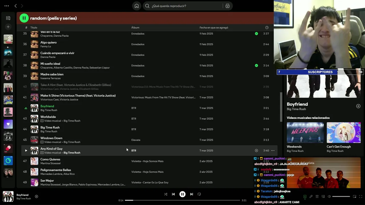Image resolution: width=365 pixels, height=205 pixels.
Task: Skip to the next track
Action: pos(192,194)
